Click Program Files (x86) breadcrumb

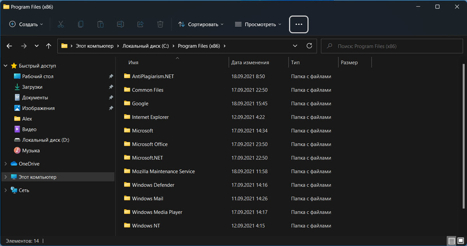(199, 46)
